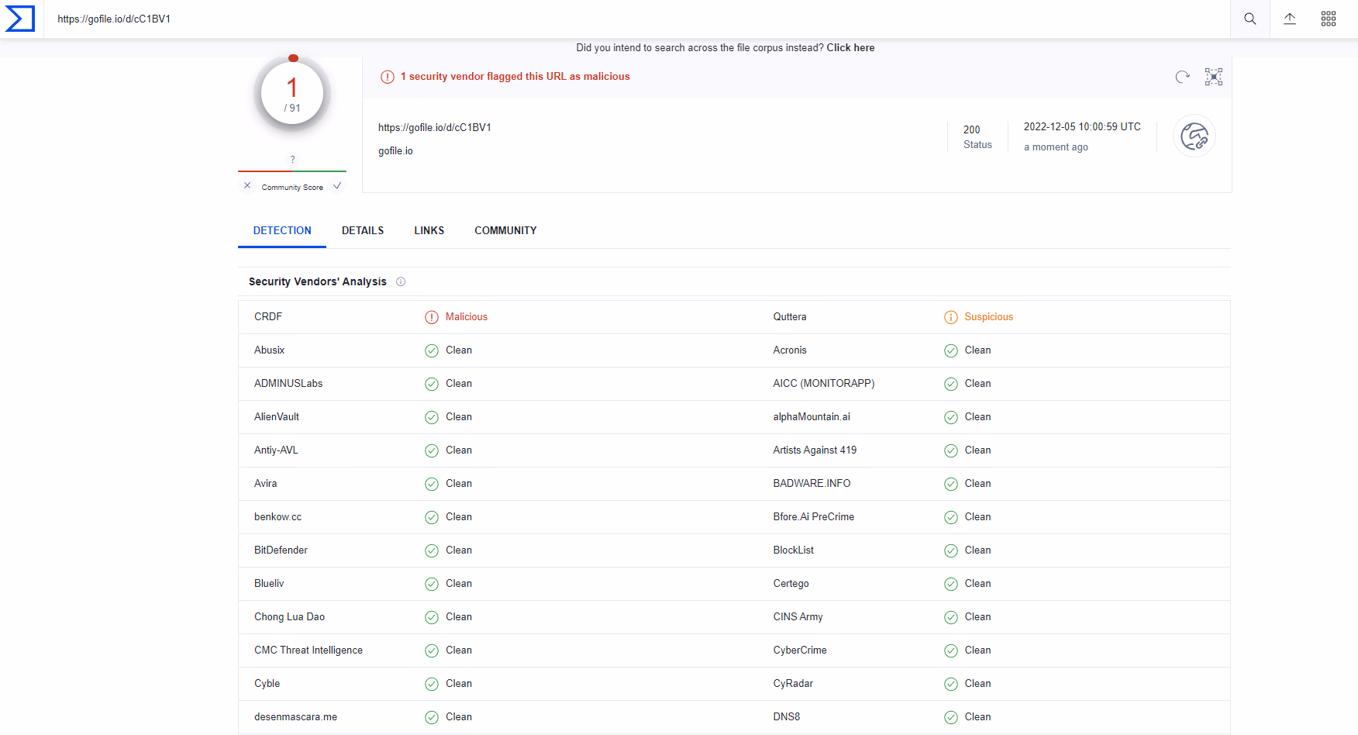This screenshot has width=1358, height=735.
Task: Click the 'a moment ago' analysis time
Action: click(1056, 147)
